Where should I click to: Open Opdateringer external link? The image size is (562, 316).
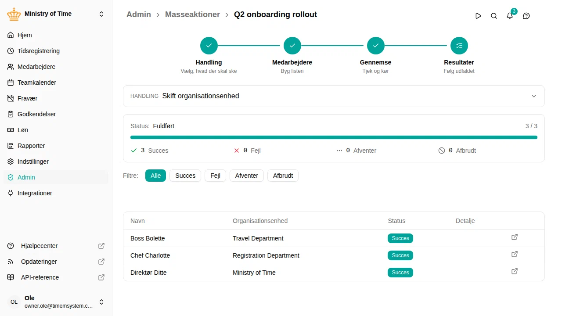(56, 262)
